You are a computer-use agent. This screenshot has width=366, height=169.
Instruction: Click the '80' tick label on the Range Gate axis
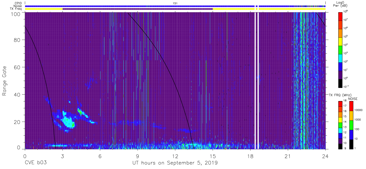point(17,40)
